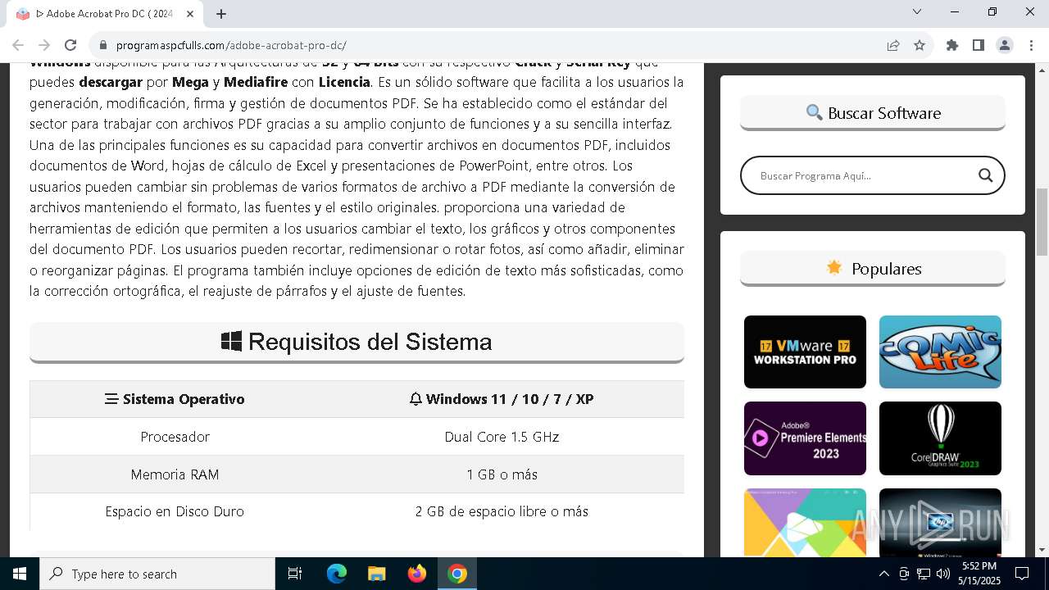Open a new browser tab
Viewport: 1049px width, 590px height.
click(x=221, y=14)
